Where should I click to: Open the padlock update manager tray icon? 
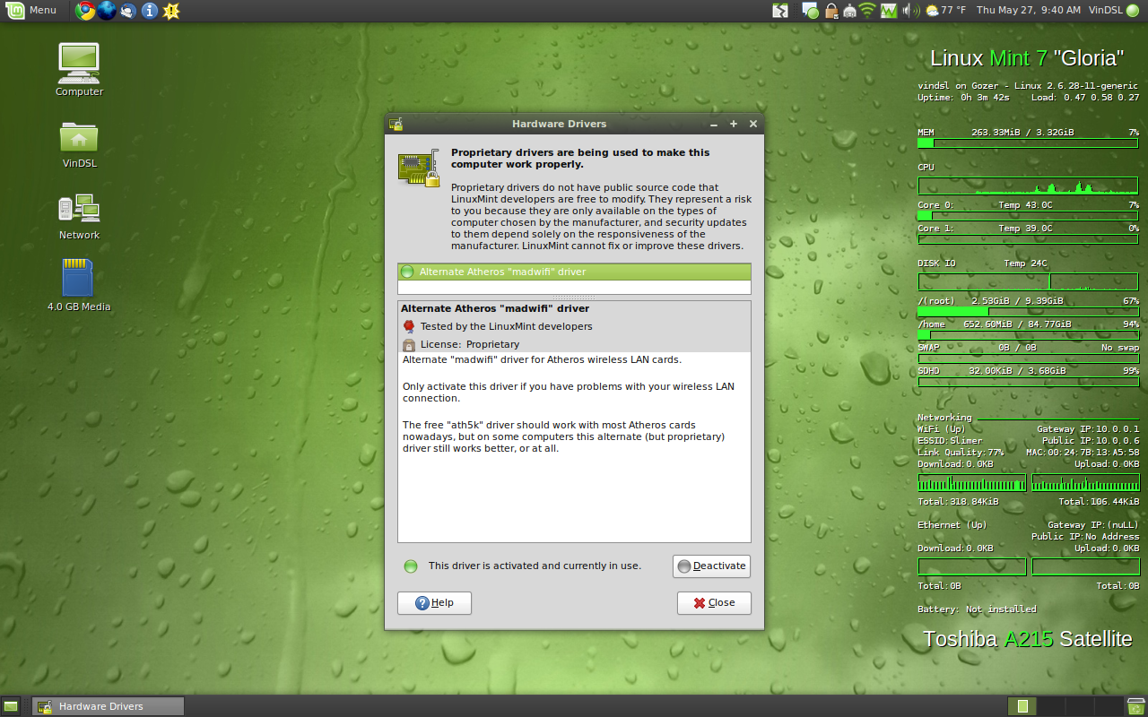(x=832, y=11)
